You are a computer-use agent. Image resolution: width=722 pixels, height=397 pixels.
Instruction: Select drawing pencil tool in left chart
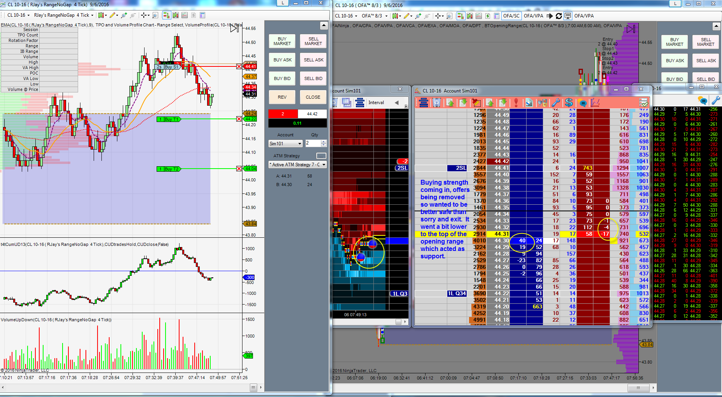113,15
